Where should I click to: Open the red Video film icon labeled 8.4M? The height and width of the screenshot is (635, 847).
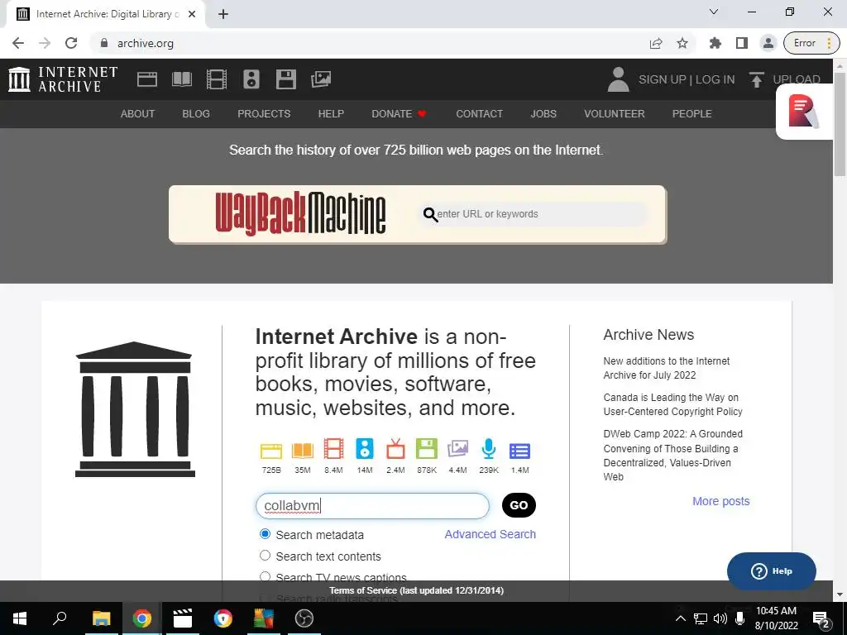pos(333,449)
